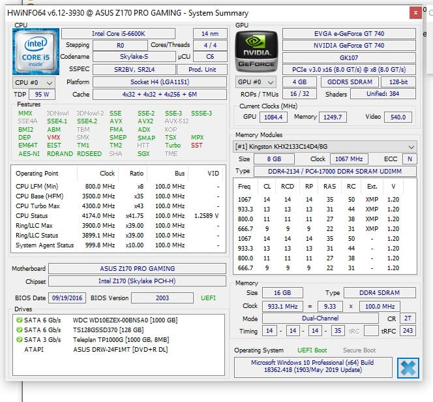Click green check icon for TS128GSSD370 drive
Viewport: 433px width, 402px height.
(x=18, y=330)
